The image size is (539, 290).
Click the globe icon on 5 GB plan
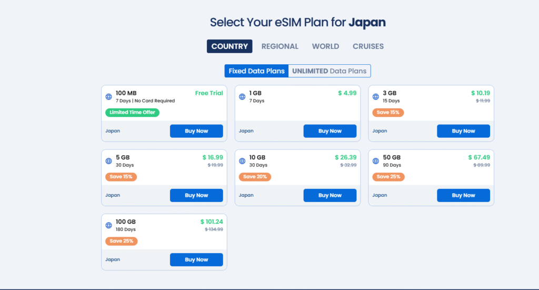[x=109, y=161]
